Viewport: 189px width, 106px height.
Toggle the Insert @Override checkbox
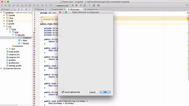pos(63,92)
